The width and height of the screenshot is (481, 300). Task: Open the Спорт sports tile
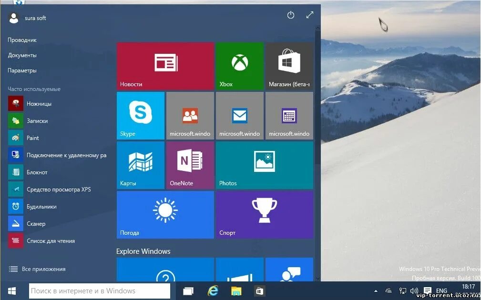pyautogui.click(x=265, y=215)
